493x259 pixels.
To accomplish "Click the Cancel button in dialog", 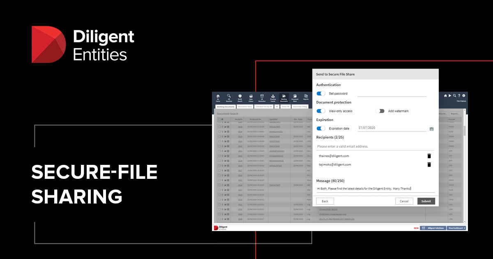I will point(404,201).
